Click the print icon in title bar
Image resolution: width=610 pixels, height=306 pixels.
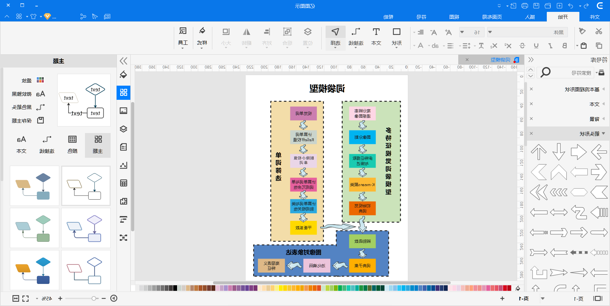(x=525, y=6)
